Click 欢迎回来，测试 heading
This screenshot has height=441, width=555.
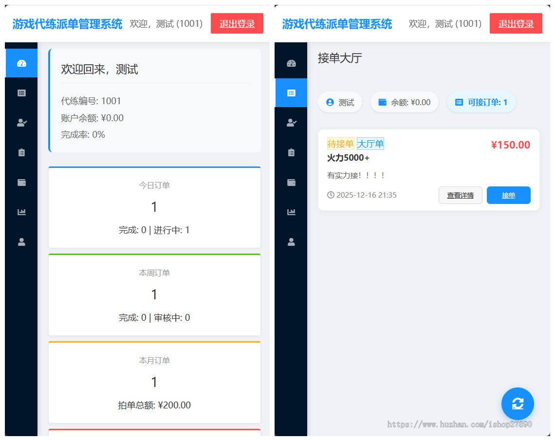tap(99, 69)
